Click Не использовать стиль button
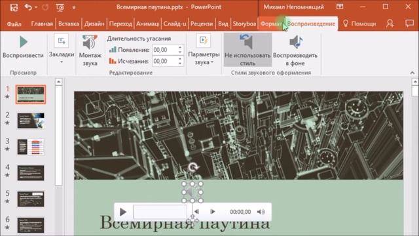Screen dimensions: 419x236 coord(247,50)
